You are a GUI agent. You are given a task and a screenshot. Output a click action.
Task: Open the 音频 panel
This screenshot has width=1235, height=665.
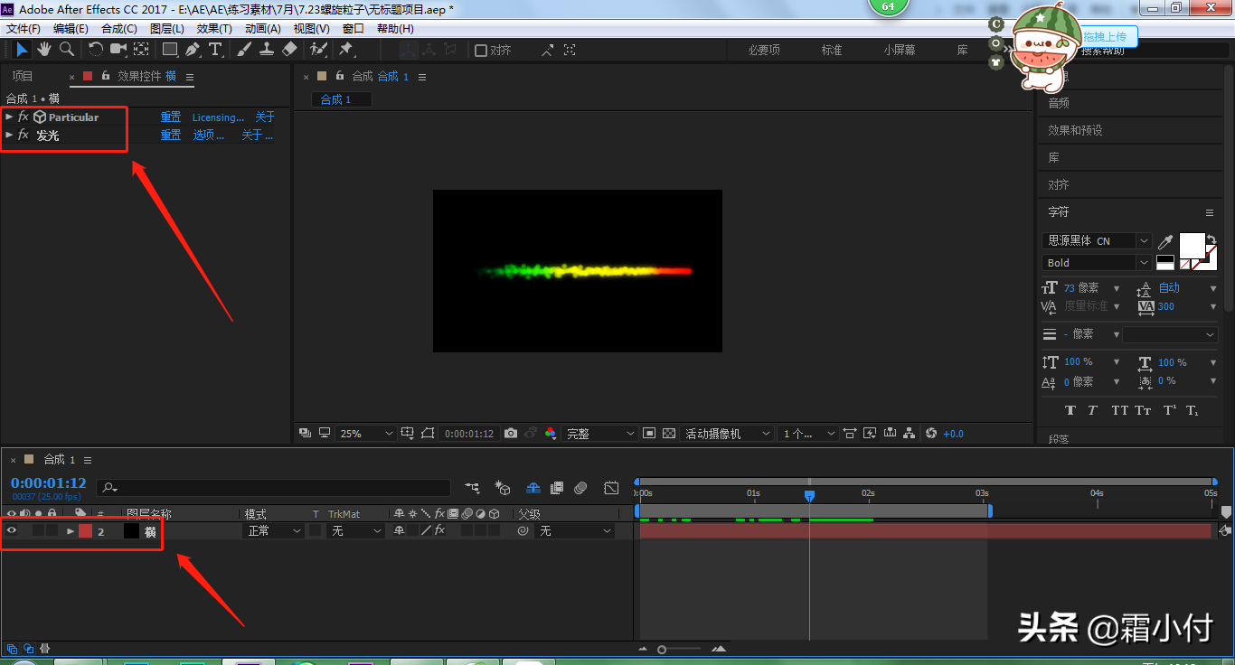[x=1059, y=103]
